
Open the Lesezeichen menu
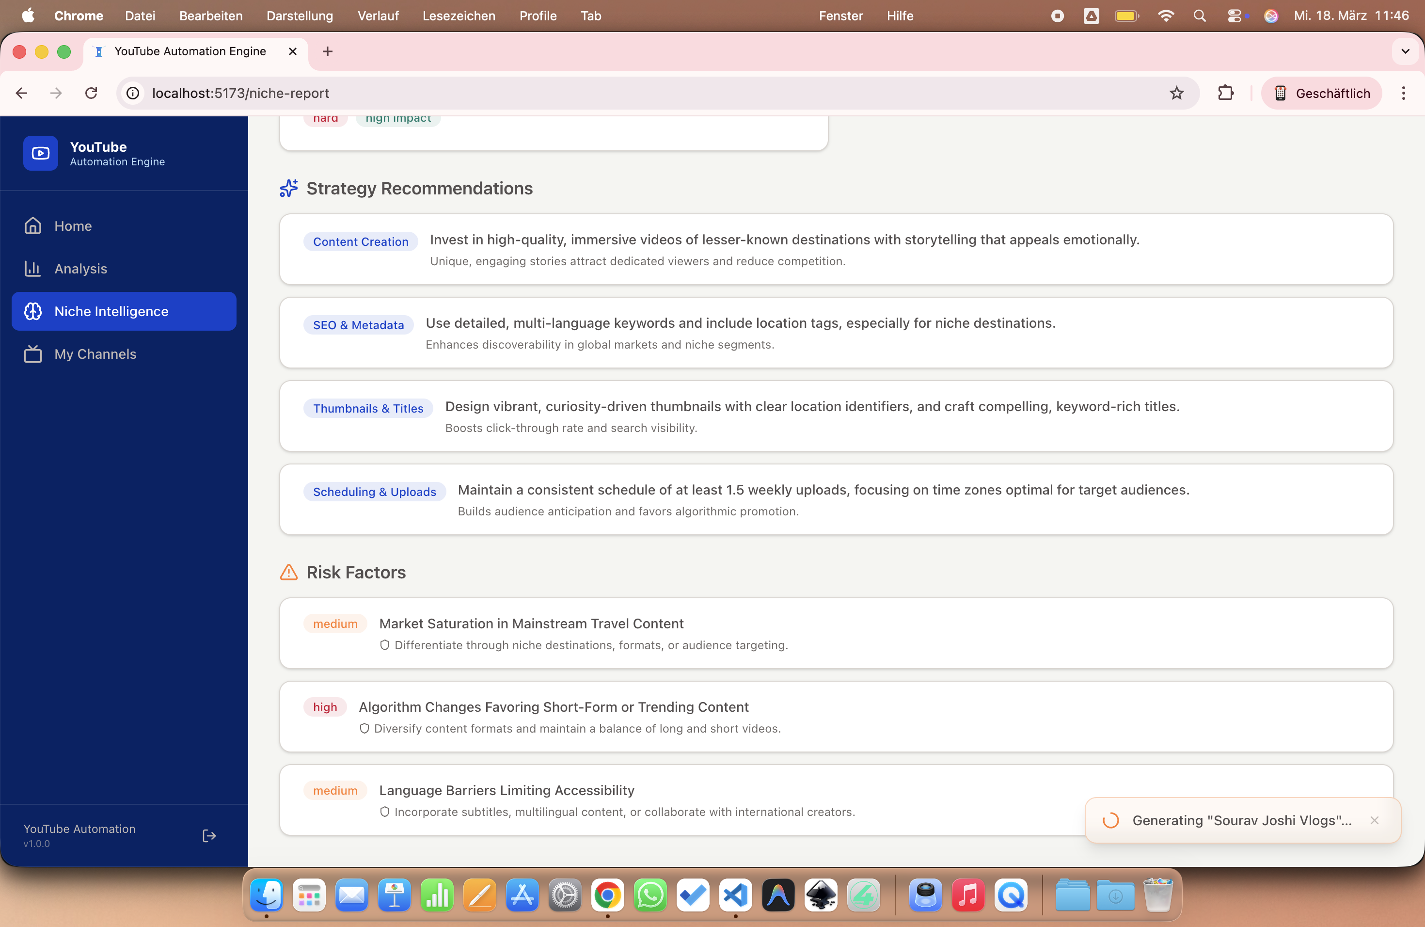click(x=459, y=16)
